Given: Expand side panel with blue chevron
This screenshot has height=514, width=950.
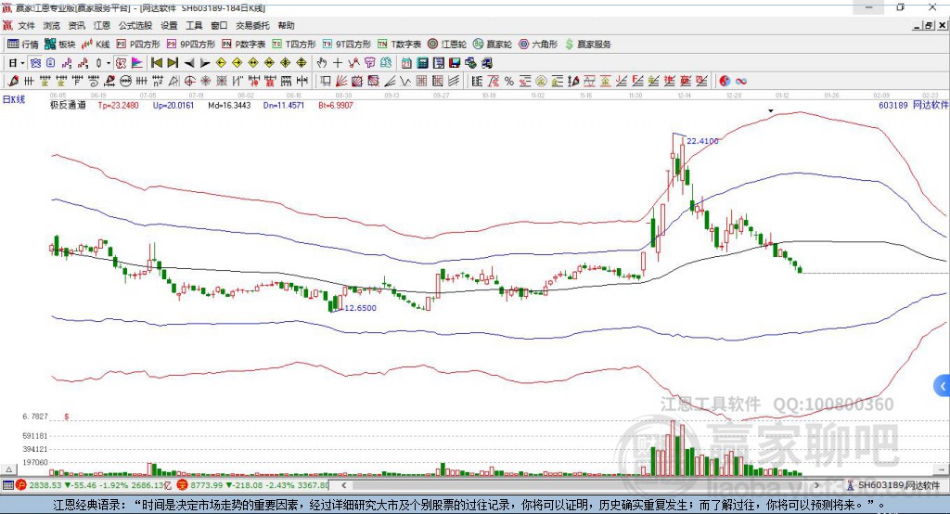Looking at the screenshot, I should click(x=942, y=386).
